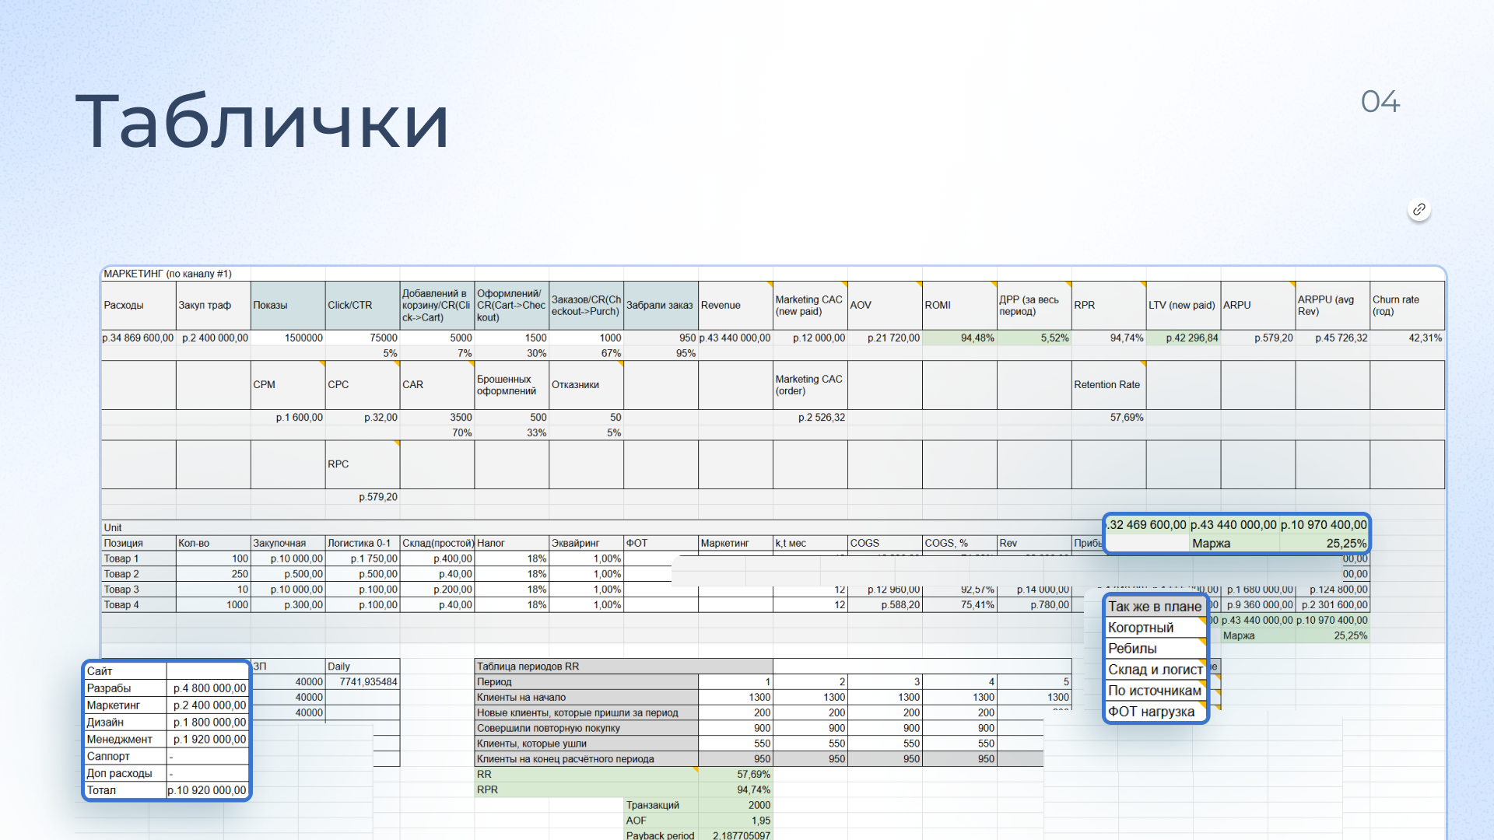Switch to the "Ребилы" tab
1494x840 pixels.
pos(1155,649)
